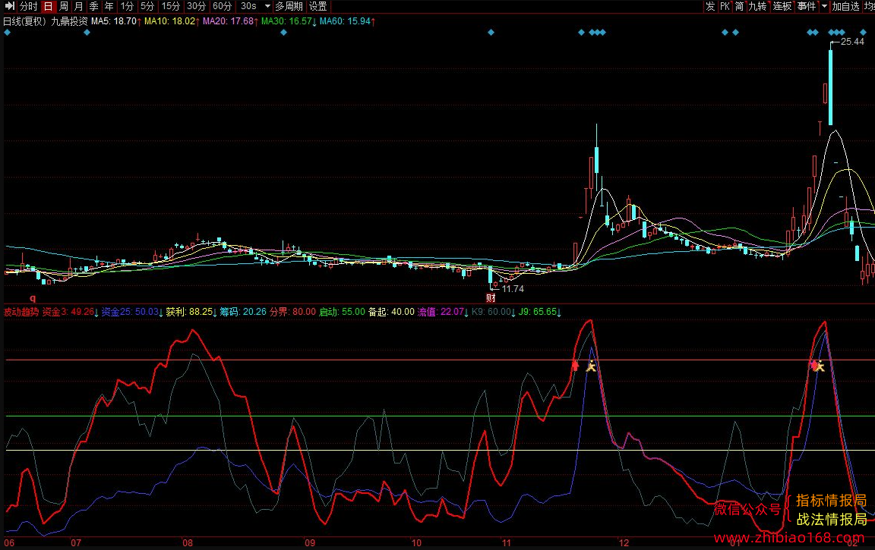This screenshot has height=550, width=875.
Task: Click the 筹码: 20.26 indicator value
Action: [243, 312]
